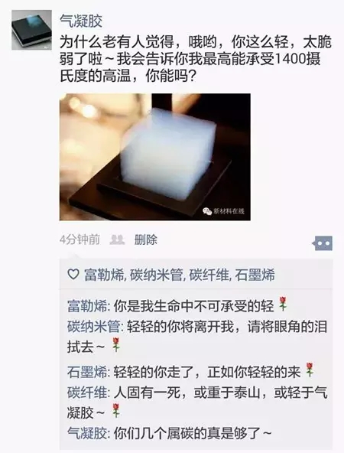Open the 气凝胶 profile avatar
This screenshot has width=344, height=453.
tap(32, 30)
